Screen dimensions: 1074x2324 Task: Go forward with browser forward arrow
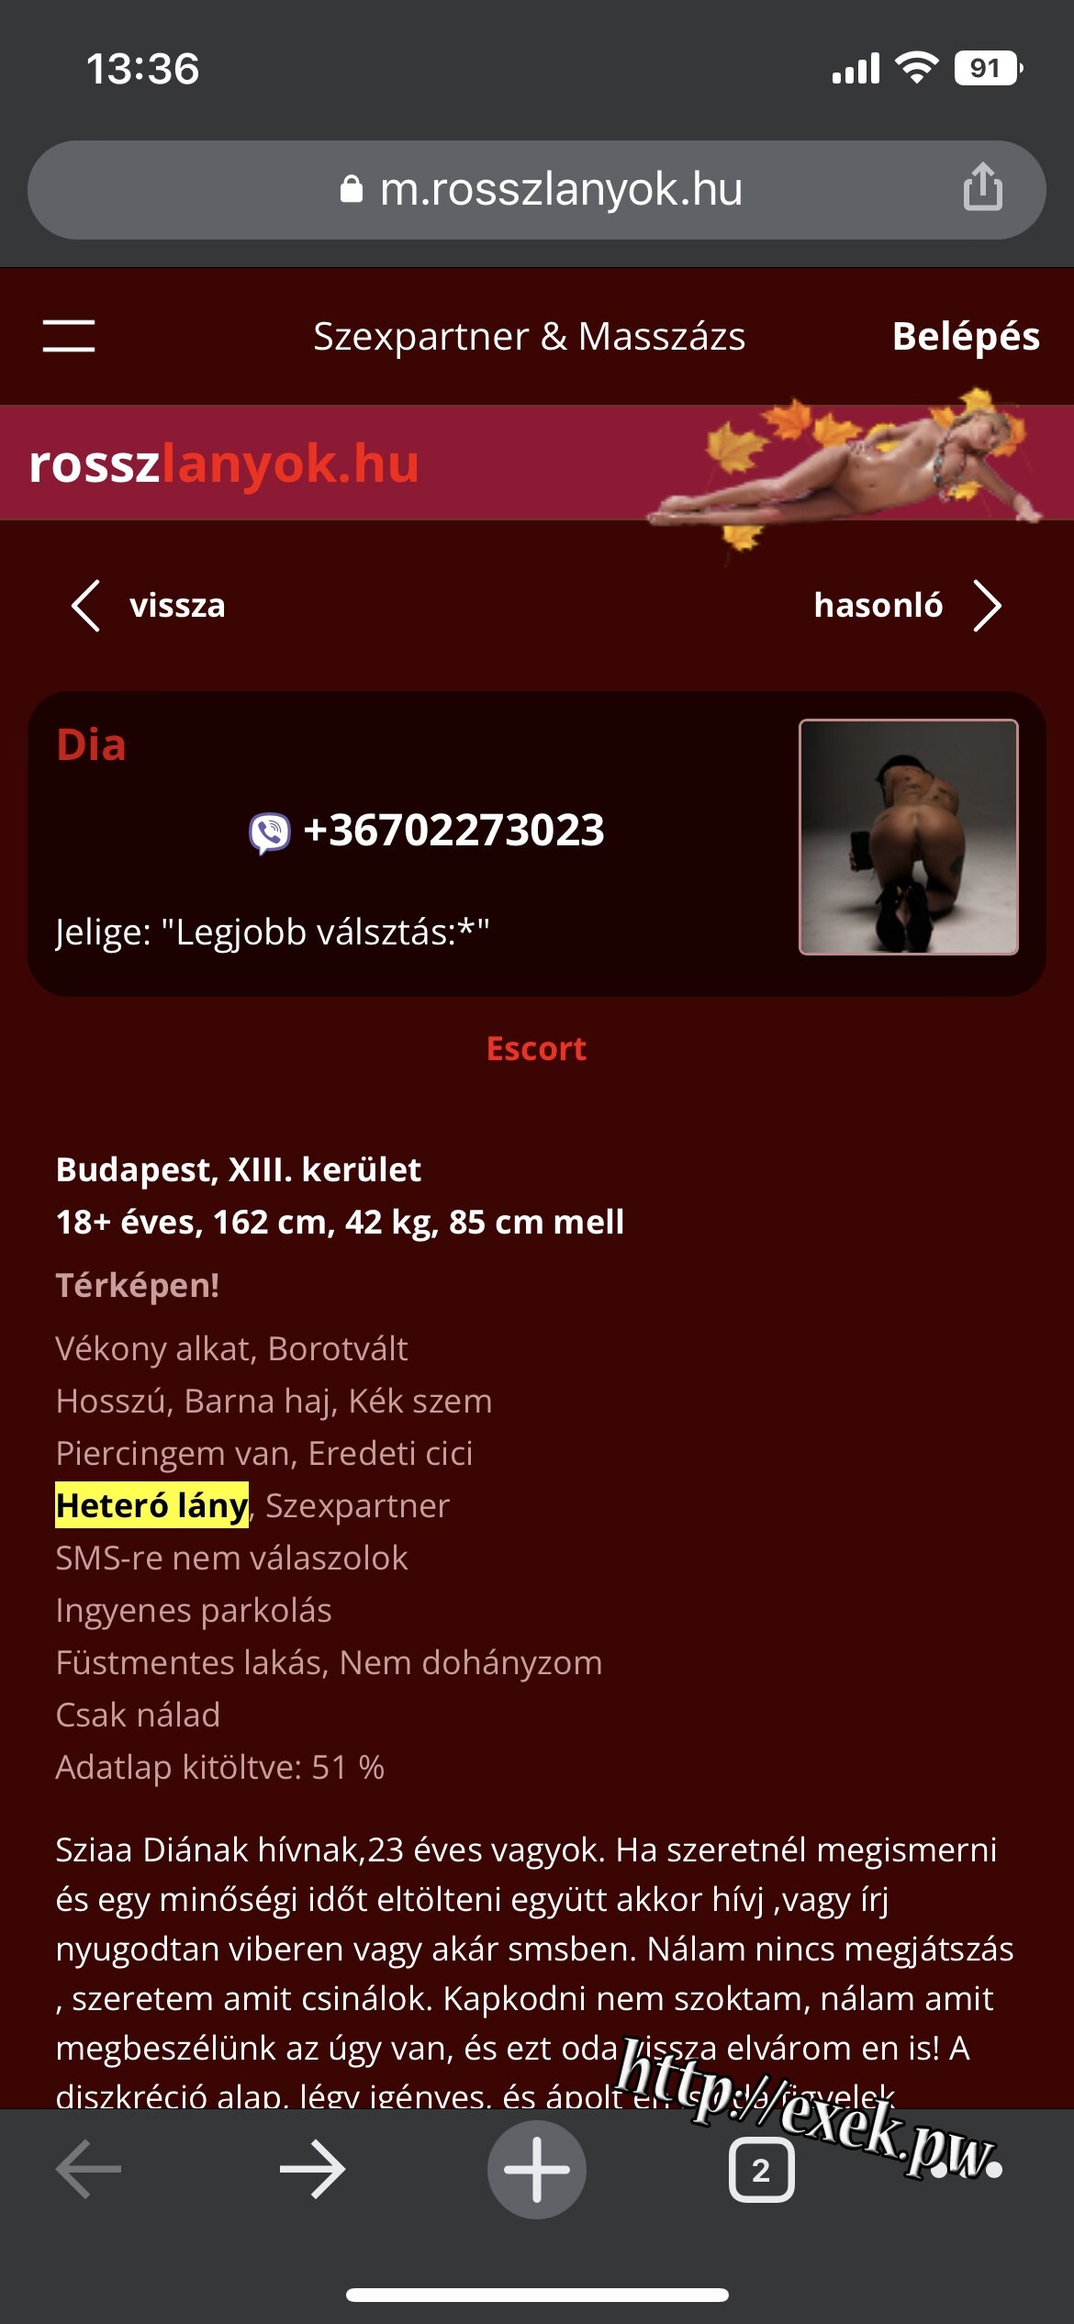(313, 2170)
